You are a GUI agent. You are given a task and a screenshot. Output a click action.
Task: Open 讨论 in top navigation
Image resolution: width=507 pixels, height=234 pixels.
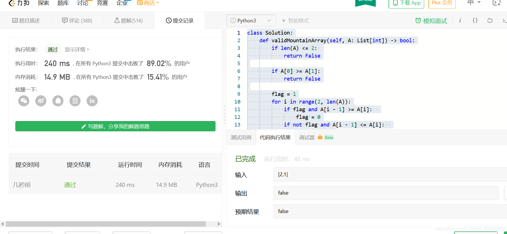pos(83,3)
